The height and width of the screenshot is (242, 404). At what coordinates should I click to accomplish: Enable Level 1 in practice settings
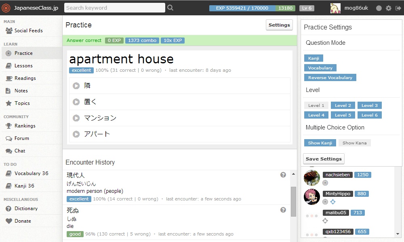pyautogui.click(x=316, y=106)
